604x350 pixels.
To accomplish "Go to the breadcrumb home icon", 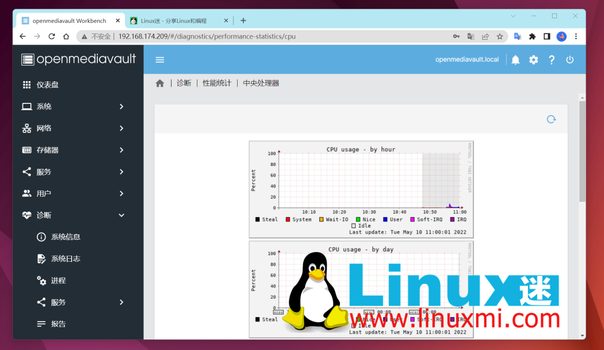I will click(160, 83).
